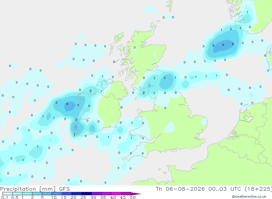Click the '0.5' legend scale label
The height and width of the screenshot is (199, 272).
(15, 197)
